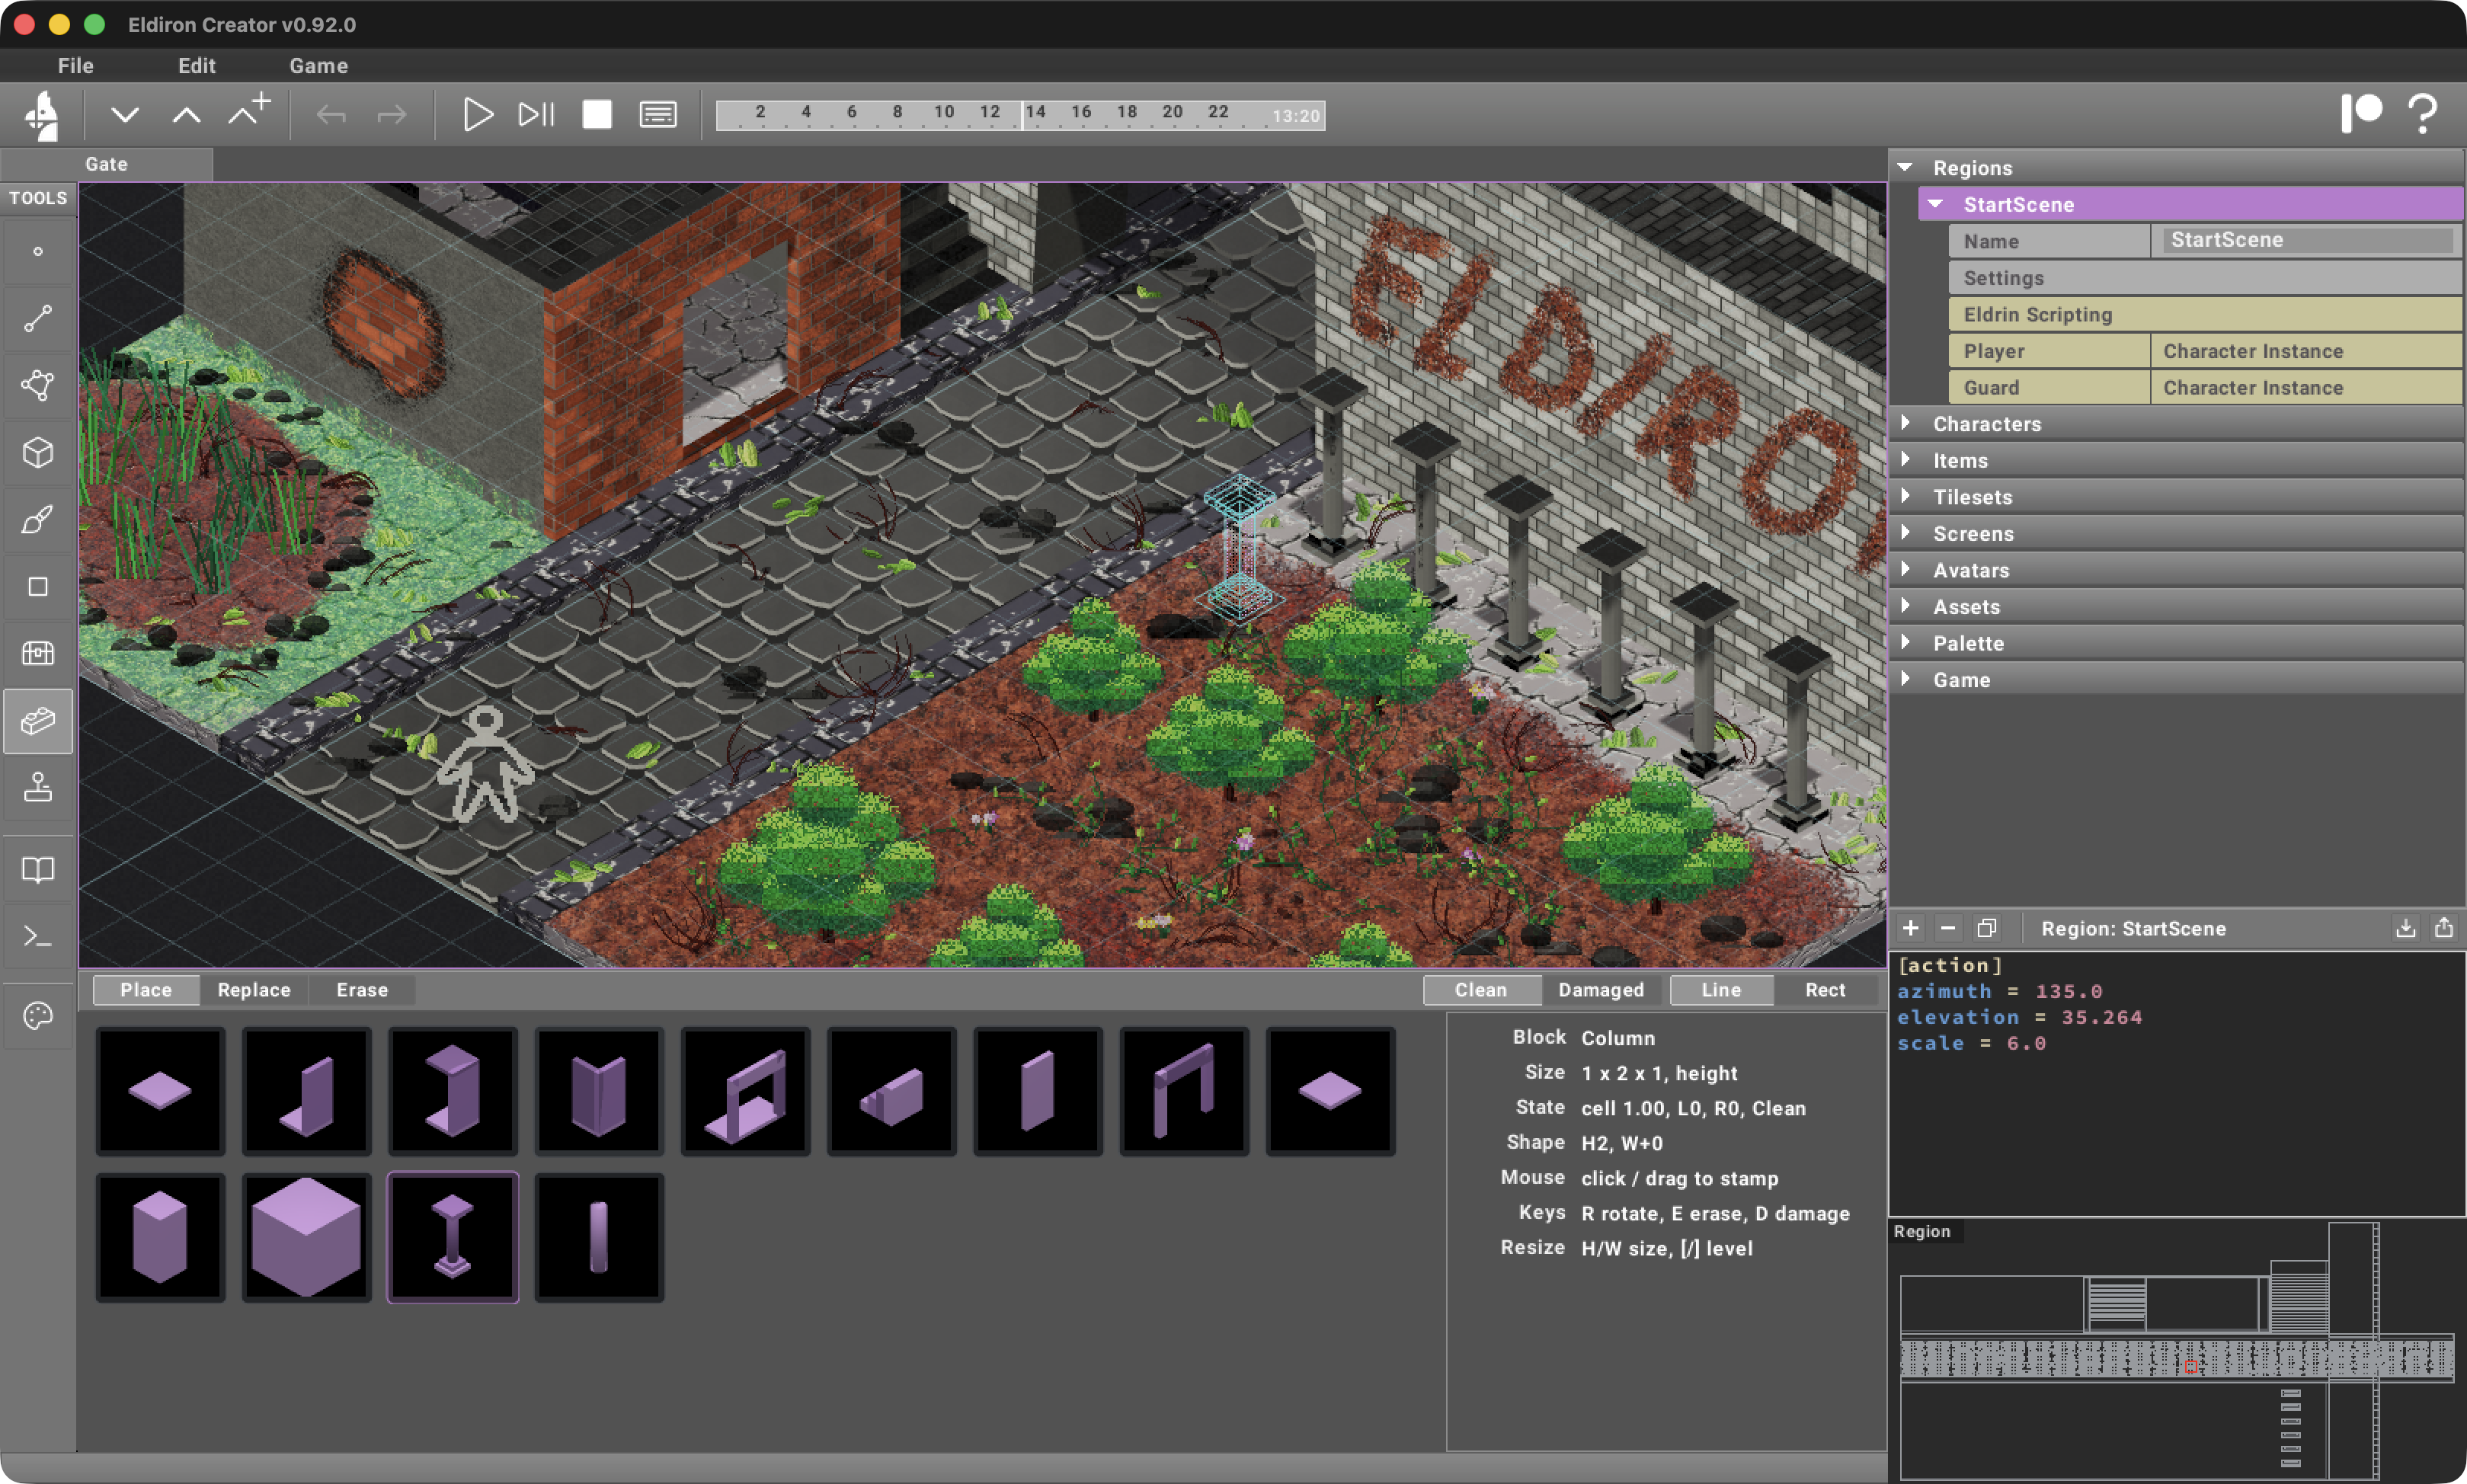Select Line stamping mode
The image size is (2467, 1484).
[1721, 990]
